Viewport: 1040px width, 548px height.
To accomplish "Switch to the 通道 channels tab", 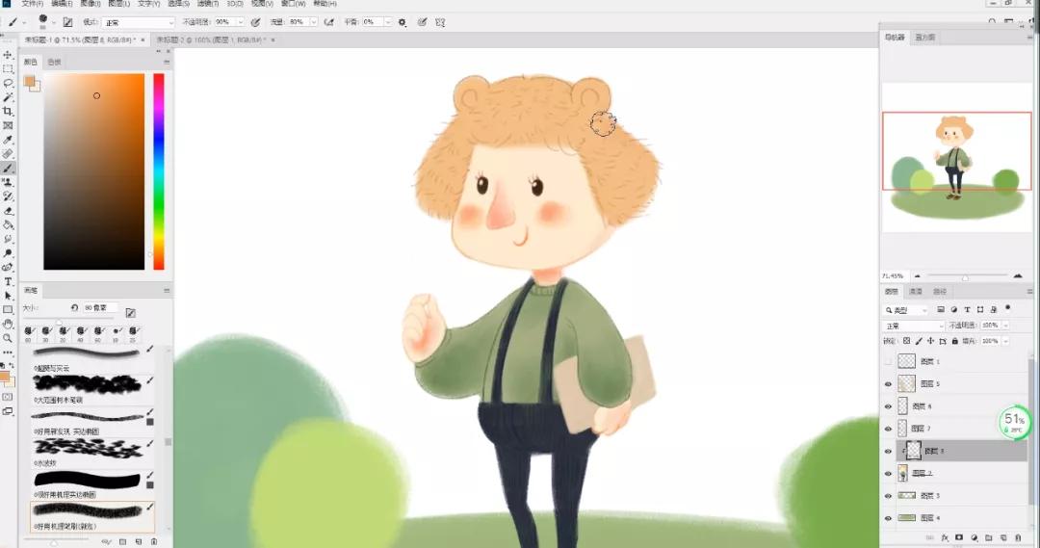I will click(x=916, y=291).
